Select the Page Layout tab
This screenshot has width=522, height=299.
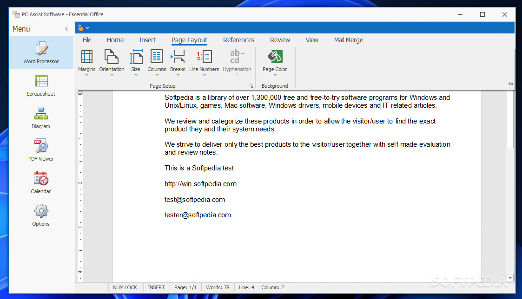tap(190, 40)
